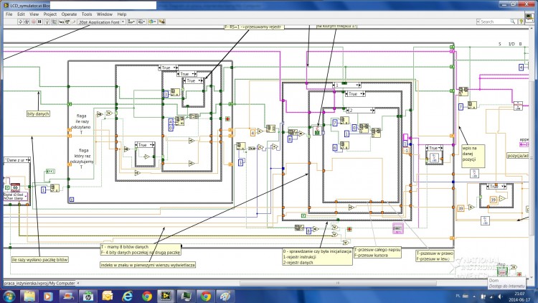
Task: Open the Dane z ur case selector
Action: click(x=16, y=160)
